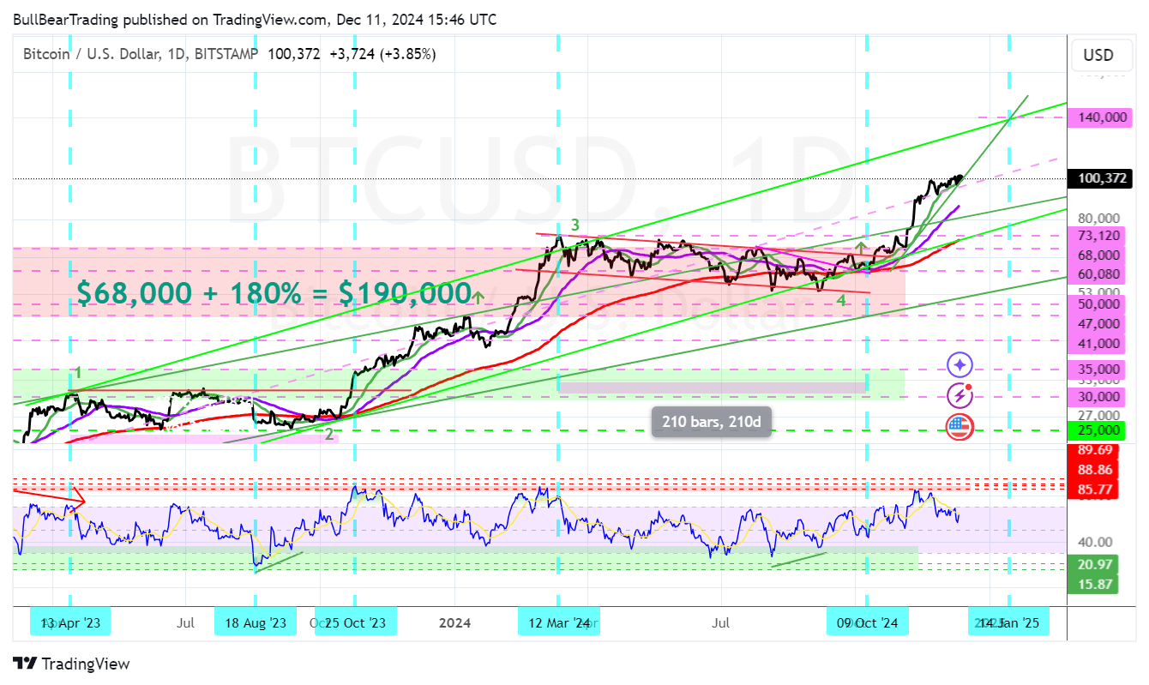Click the 73,120 price scale label
1149x685 pixels.
coord(1100,235)
